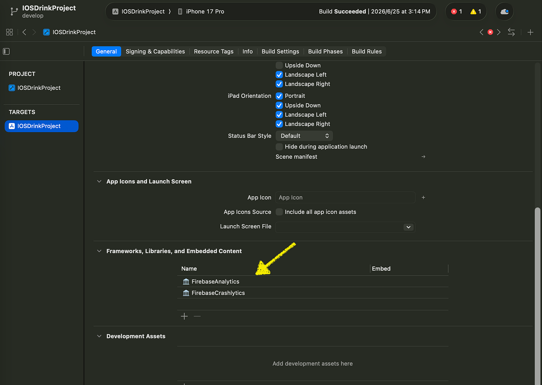Select the FirebaseAnalytics row name
This screenshot has width=542, height=385.
tap(215, 281)
